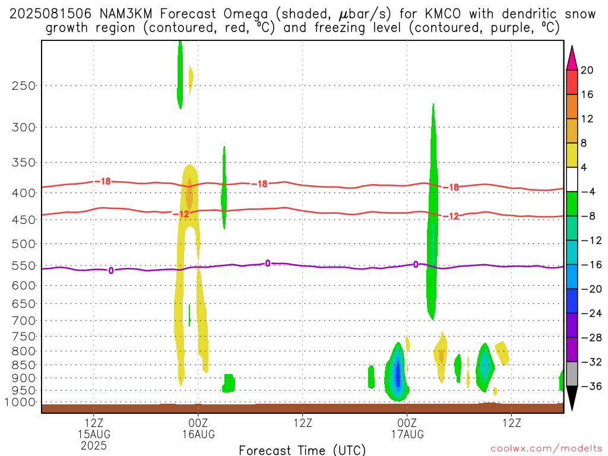Click the chart title's first line with '2025081506 NAM3KM'

302,14
